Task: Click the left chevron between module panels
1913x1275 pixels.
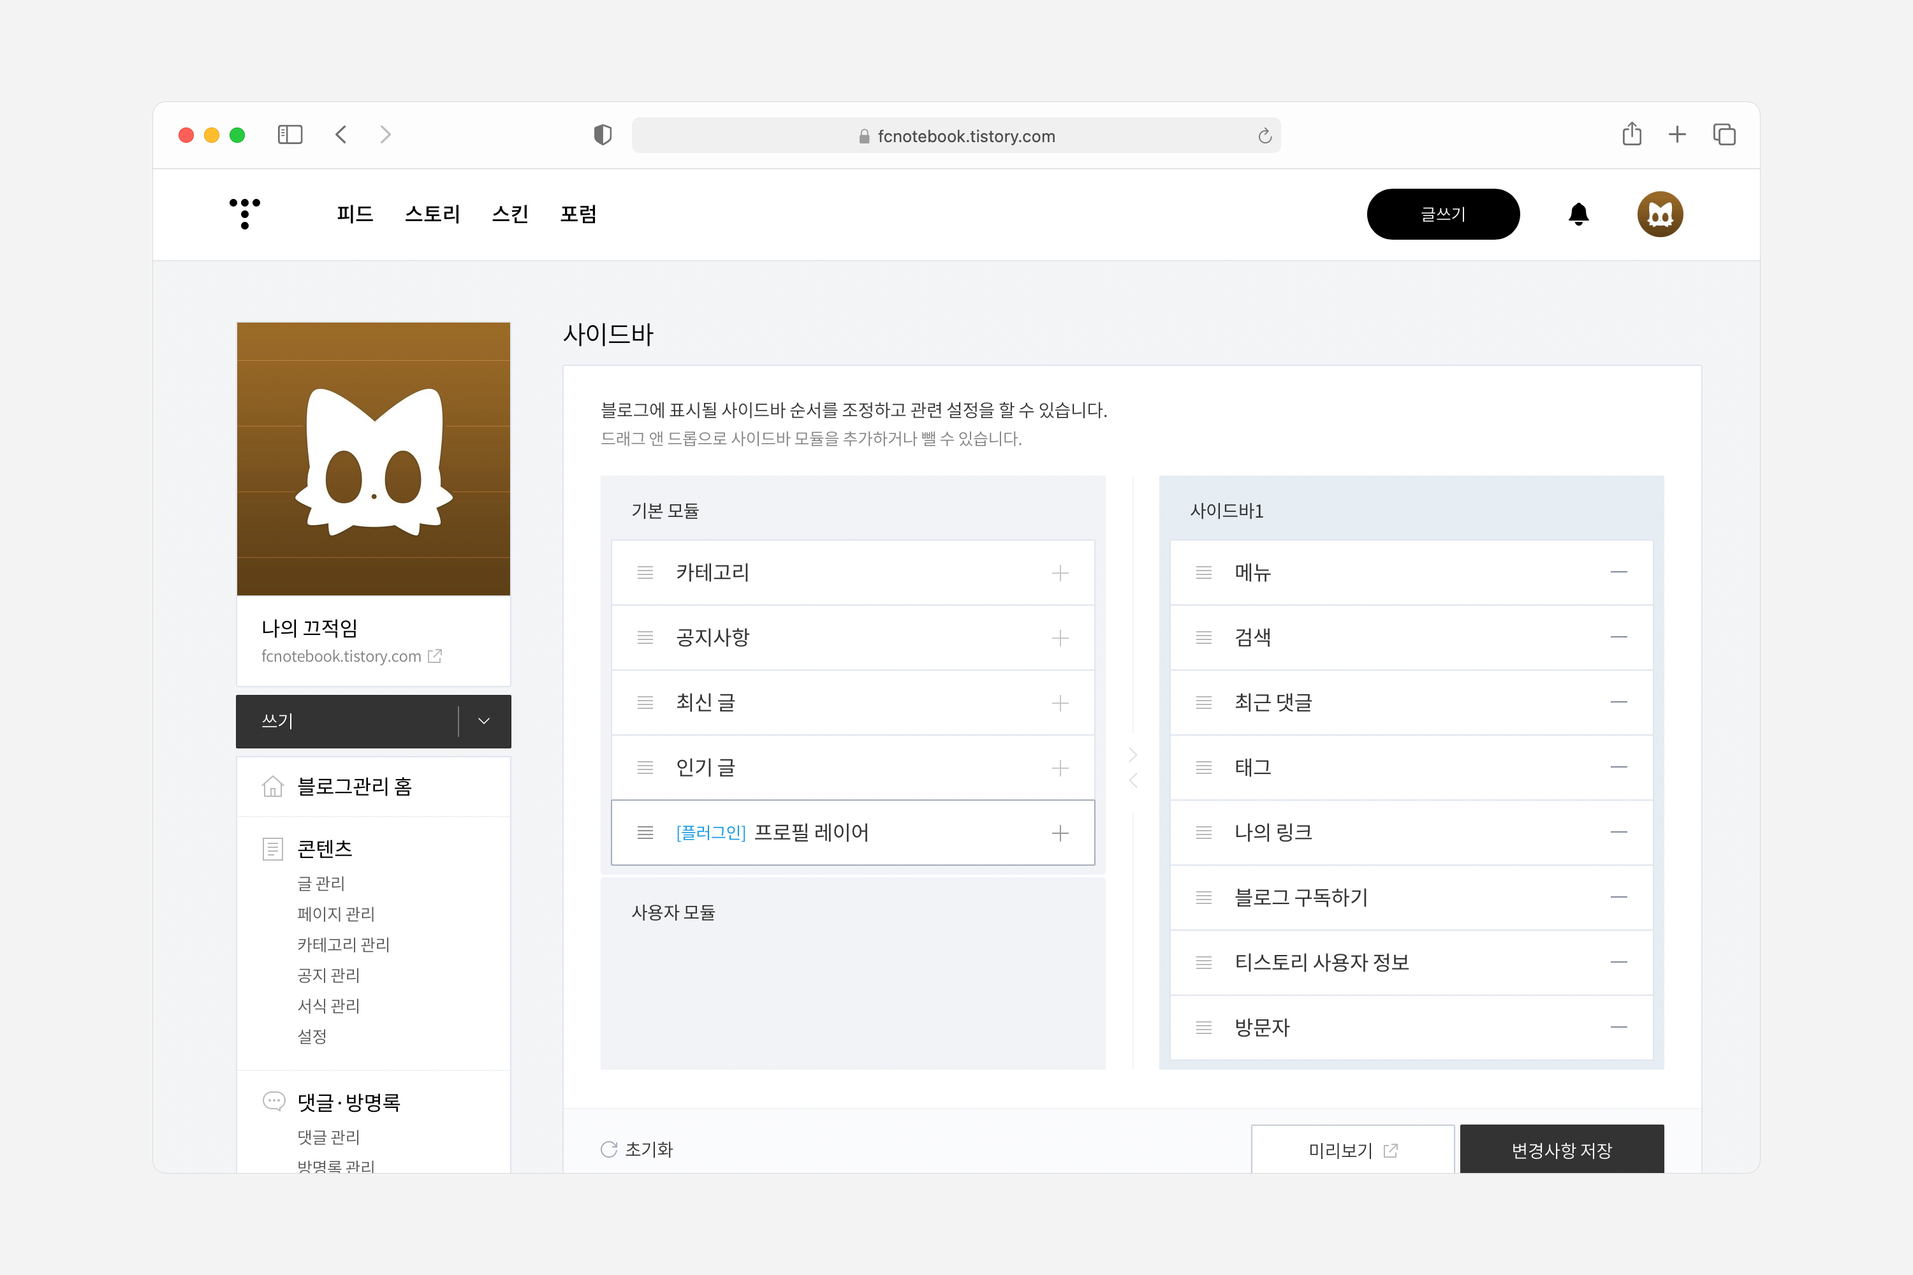Action: tap(1132, 780)
